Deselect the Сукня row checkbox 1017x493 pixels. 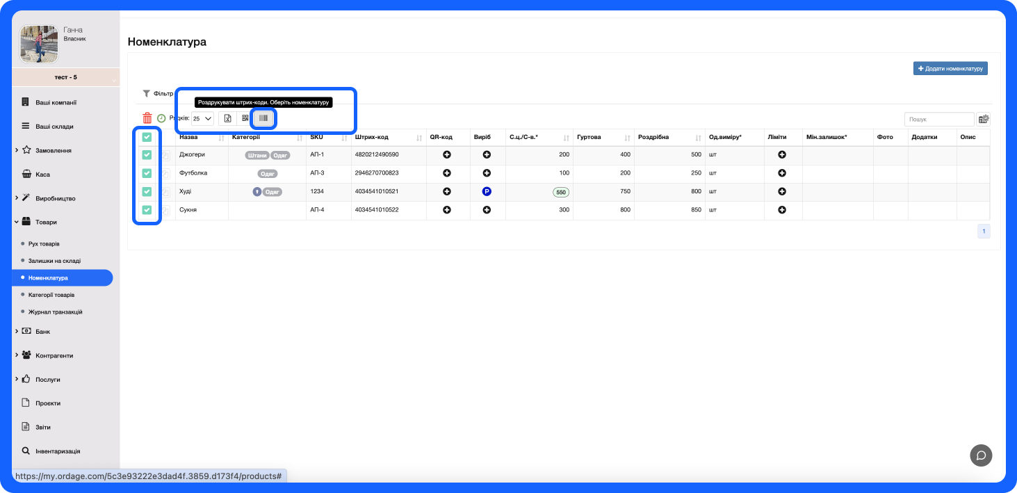coord(147,210)
